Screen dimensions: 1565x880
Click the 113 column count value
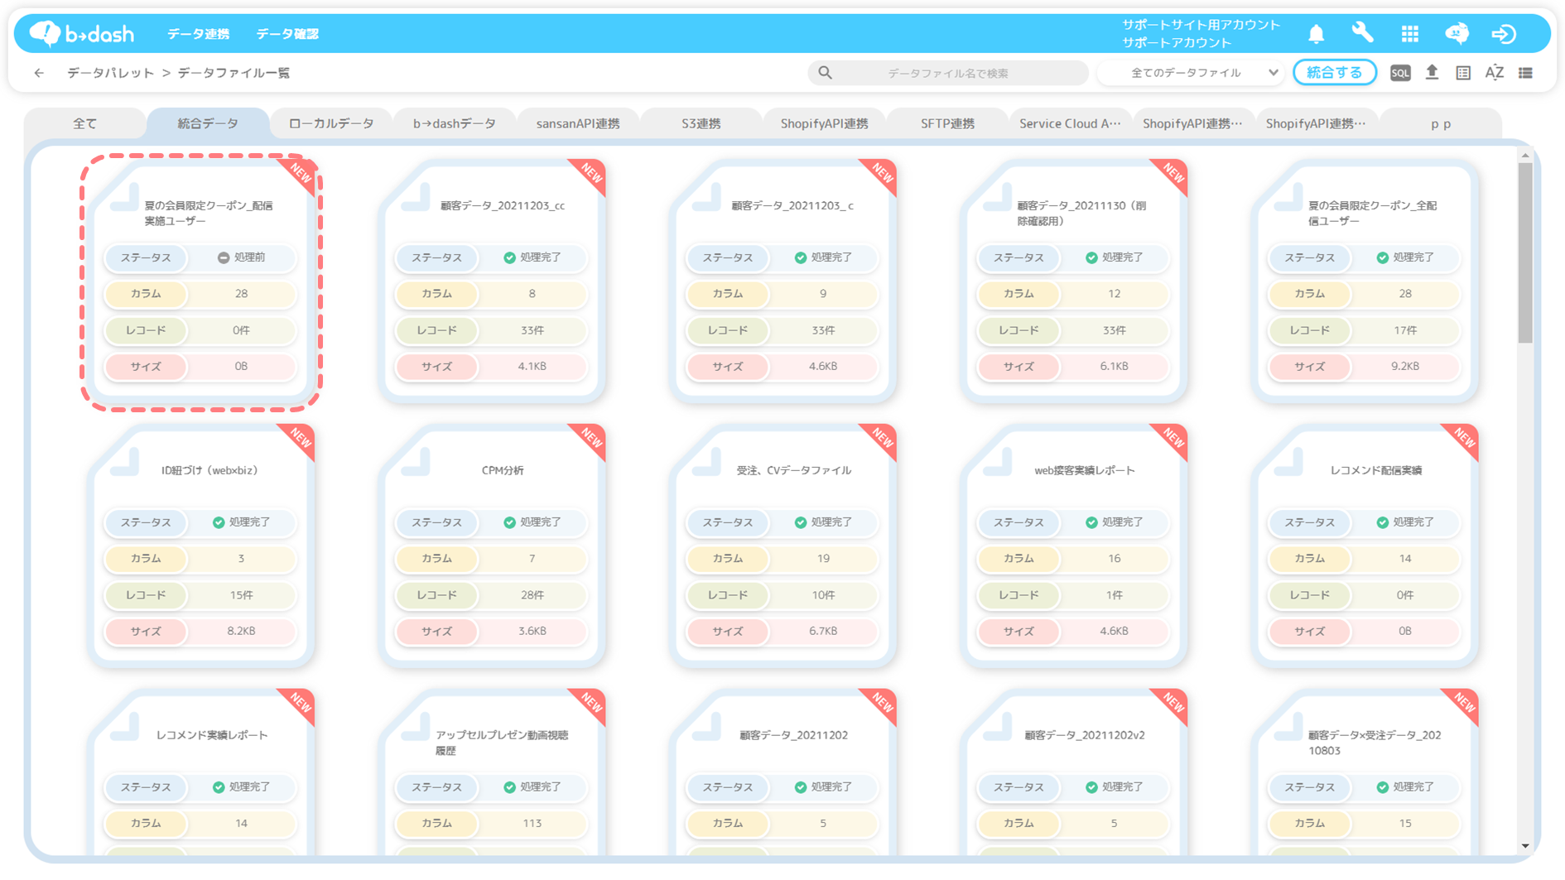(532, 823)
